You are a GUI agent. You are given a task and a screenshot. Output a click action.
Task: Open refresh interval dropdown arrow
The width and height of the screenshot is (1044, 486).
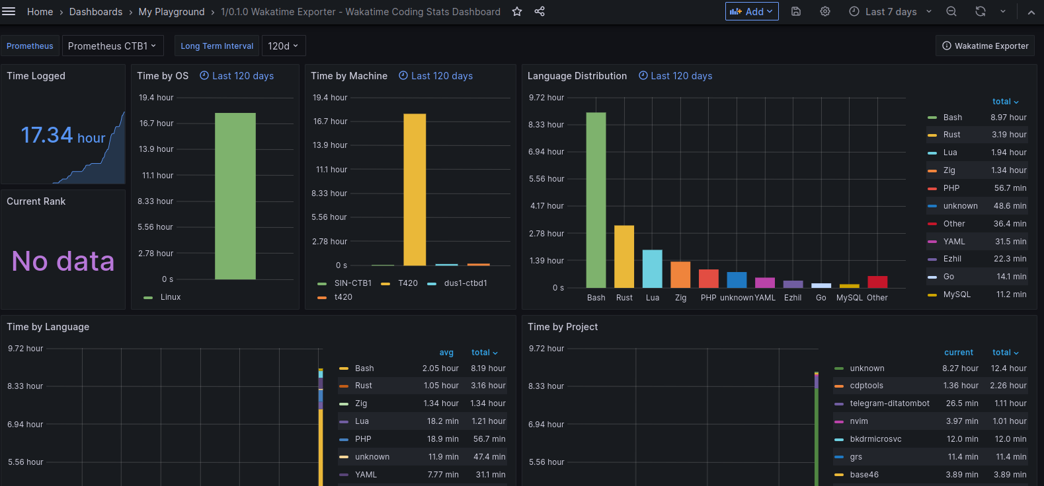(x=1003, y=12)
